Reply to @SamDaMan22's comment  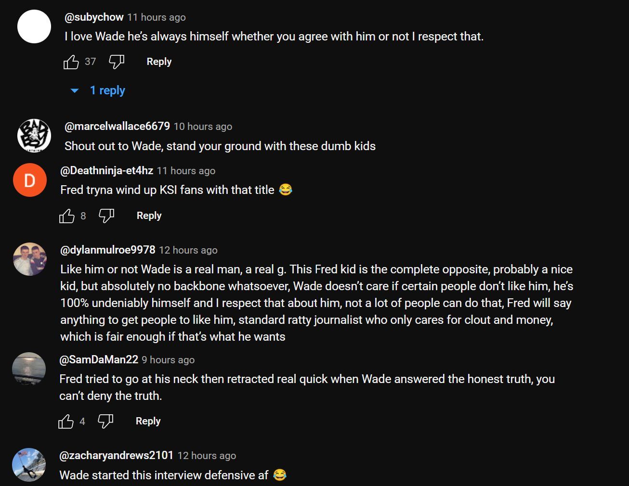[148, 421]
